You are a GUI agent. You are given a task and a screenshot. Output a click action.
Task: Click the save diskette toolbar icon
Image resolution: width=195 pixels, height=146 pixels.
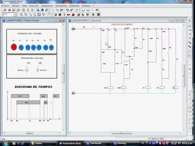click(14, 10)
